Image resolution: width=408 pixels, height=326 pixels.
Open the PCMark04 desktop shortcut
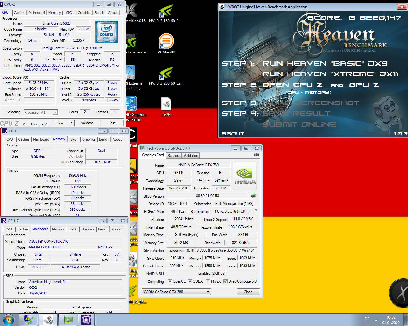coord(166,44)
